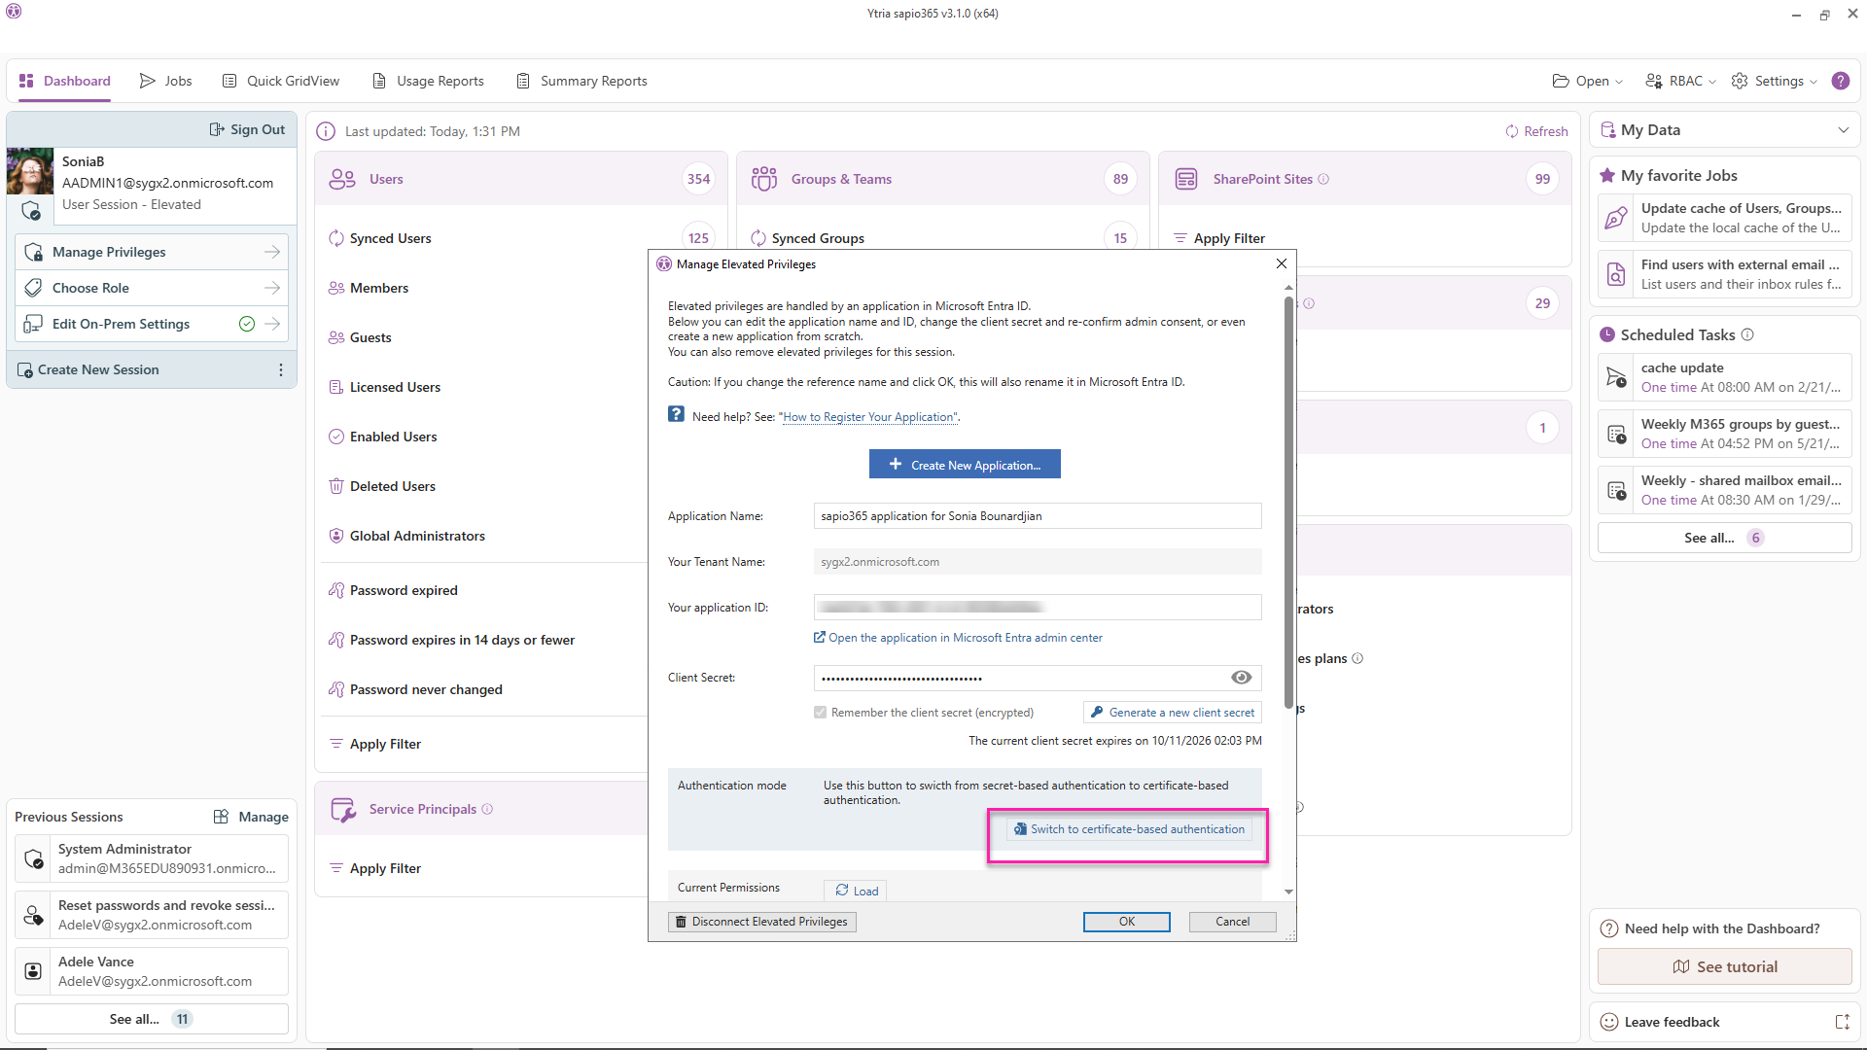
Task: Click Apply Filter under Users
Action: click(385, 744)
